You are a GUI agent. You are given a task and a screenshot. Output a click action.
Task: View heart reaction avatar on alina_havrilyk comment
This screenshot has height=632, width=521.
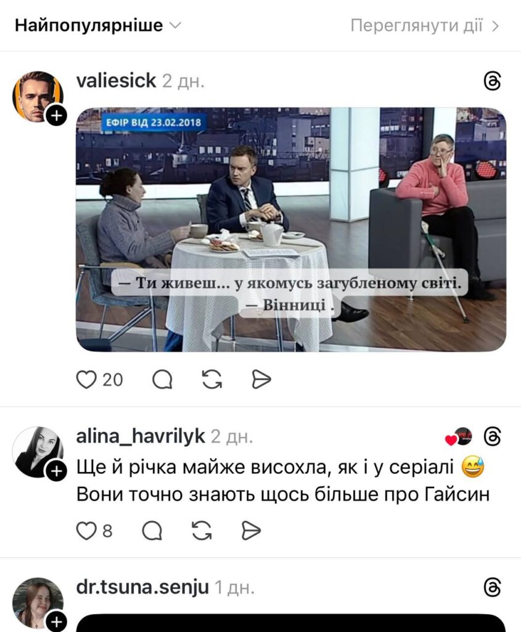(459, 436)
